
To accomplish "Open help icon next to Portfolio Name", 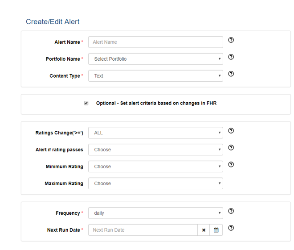I will click(231, 57).
